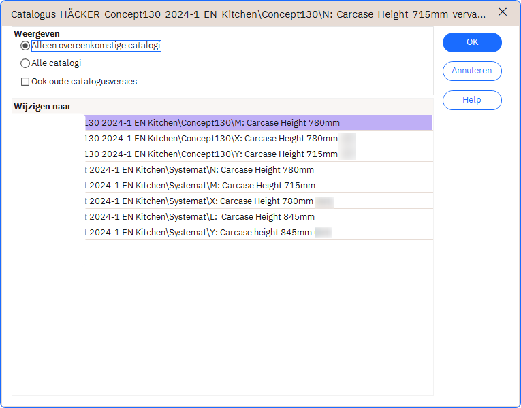
Task: Click the blank left cell of highlighted row
Action: point(49,123)
